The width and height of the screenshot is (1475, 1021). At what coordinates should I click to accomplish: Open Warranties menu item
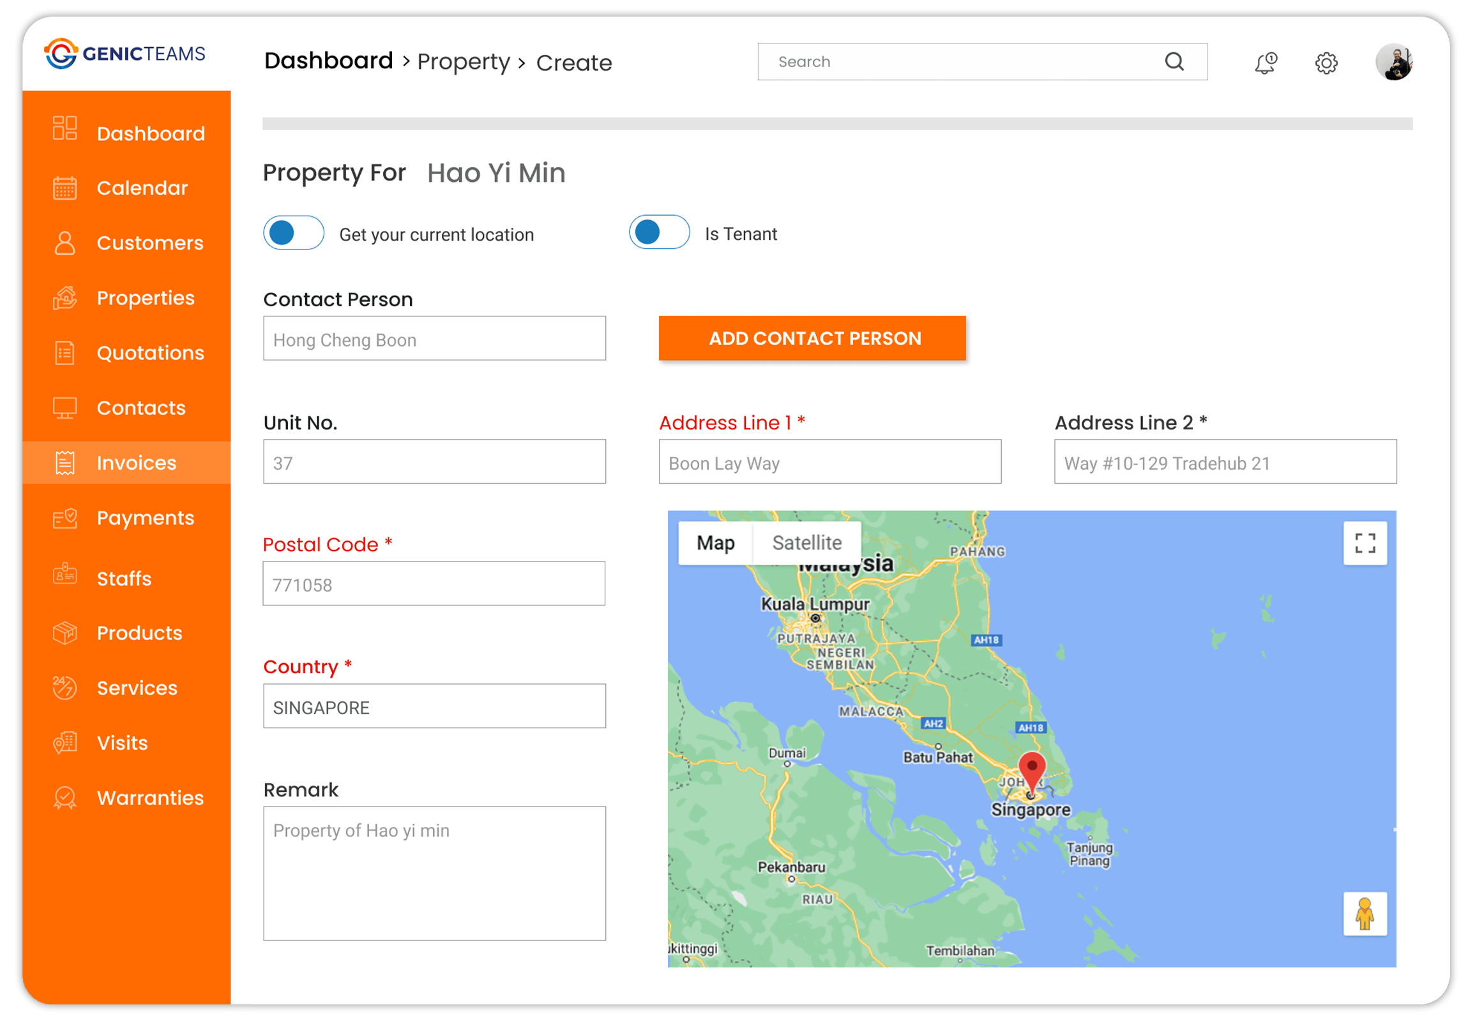pyautogui.click(x=127, y=798)
